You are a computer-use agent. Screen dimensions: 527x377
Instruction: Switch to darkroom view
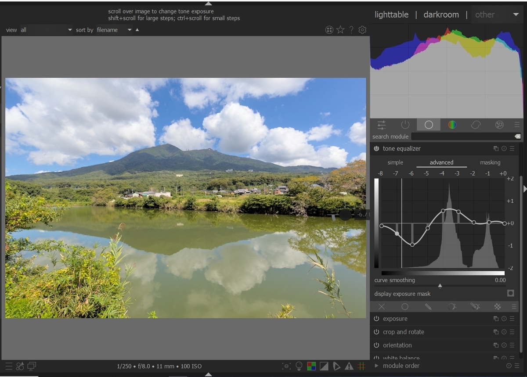pyautogui.click(x=441, y=14)
